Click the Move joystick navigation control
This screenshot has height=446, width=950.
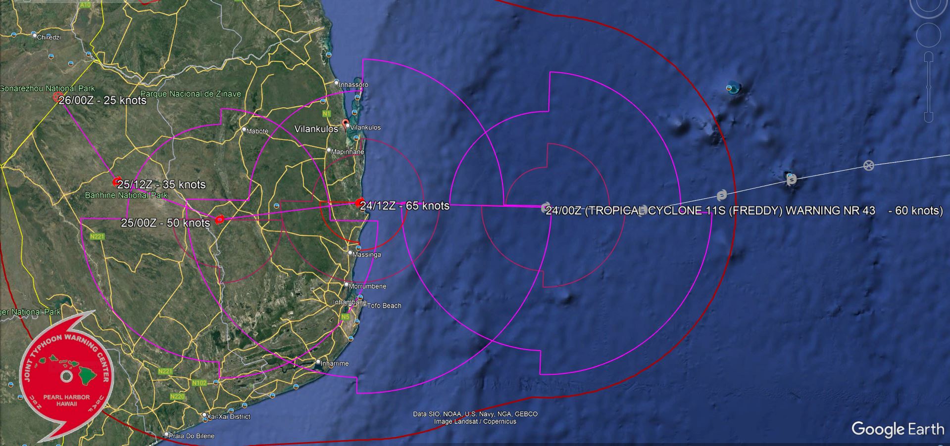click(928, 35)
